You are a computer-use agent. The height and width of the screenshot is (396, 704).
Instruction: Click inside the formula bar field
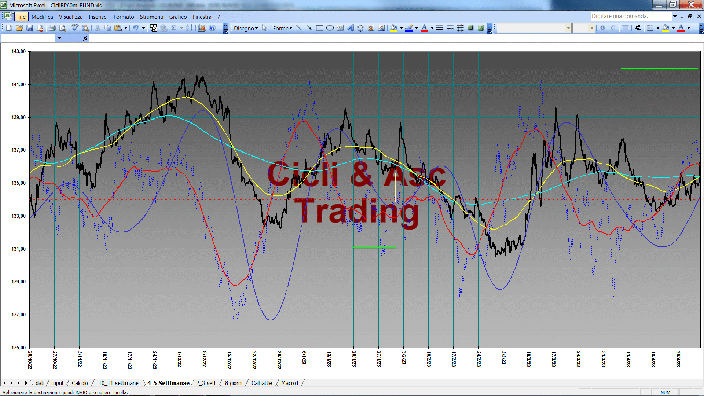tap(396, 38)
